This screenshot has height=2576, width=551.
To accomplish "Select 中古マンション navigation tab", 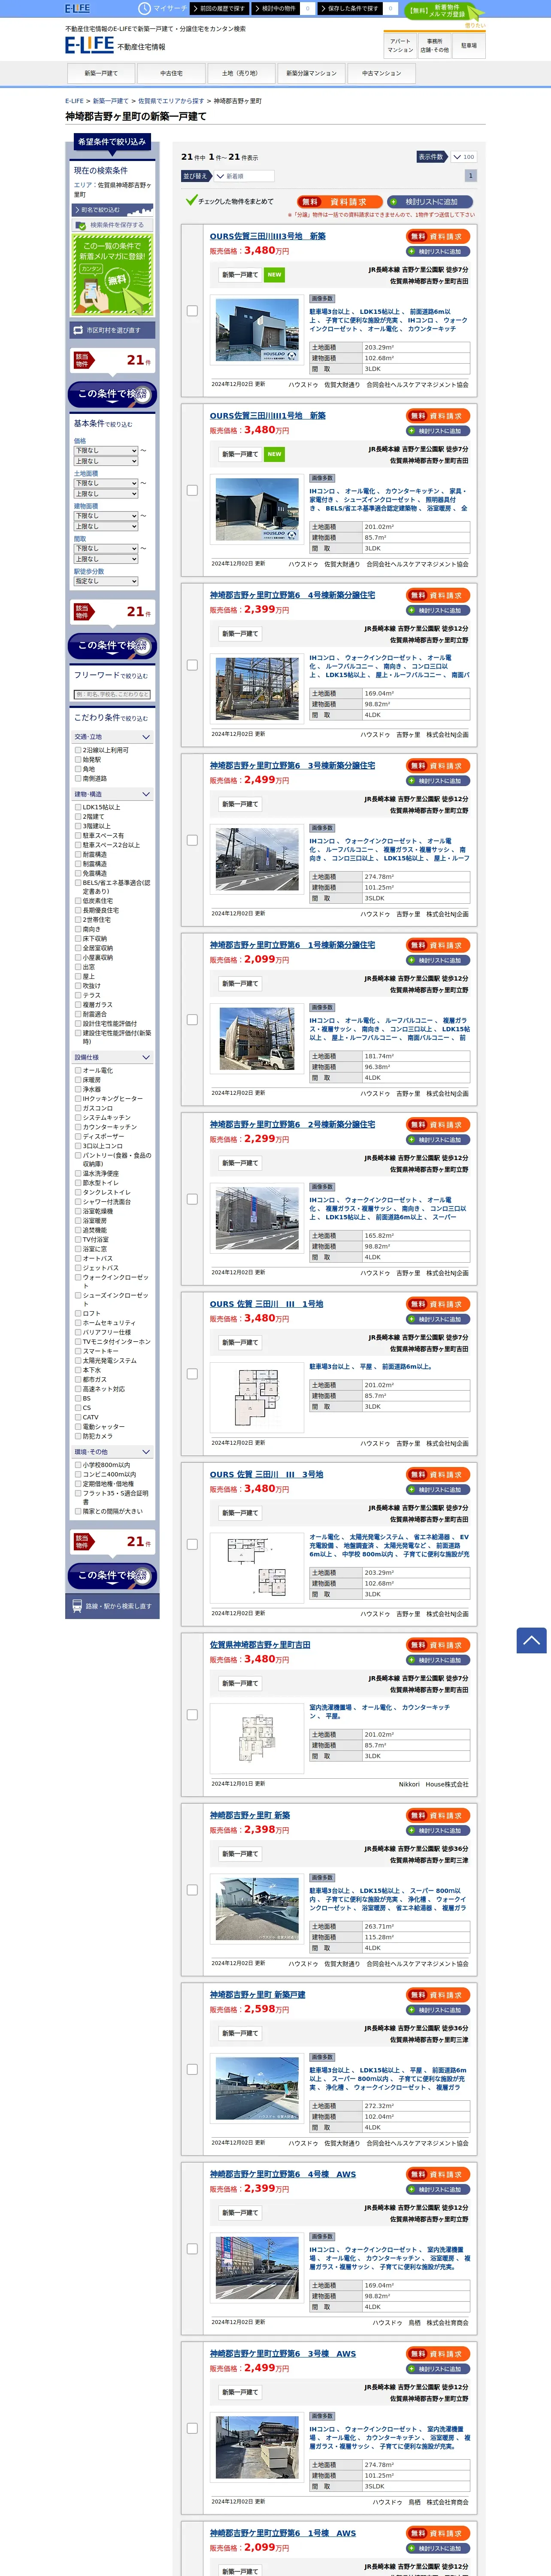I will point(381,73).
